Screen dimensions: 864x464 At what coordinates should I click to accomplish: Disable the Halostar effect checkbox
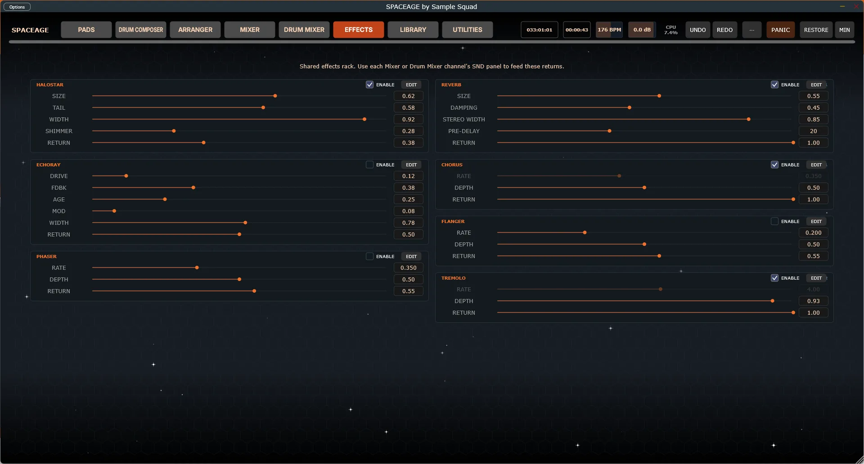tap(369, 85)
